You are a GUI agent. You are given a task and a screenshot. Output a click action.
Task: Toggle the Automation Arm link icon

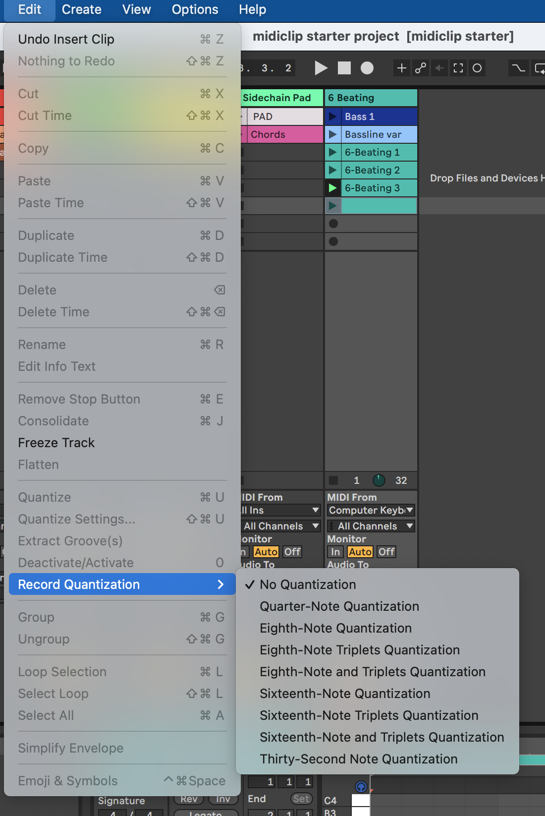coord(421,68)
